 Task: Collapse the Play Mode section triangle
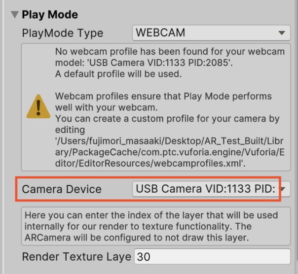point(15,15)
